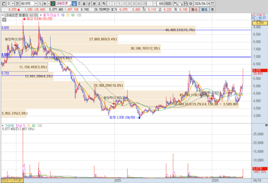
Task: Click the add candlestick chart icon
Action: point(176,4)
